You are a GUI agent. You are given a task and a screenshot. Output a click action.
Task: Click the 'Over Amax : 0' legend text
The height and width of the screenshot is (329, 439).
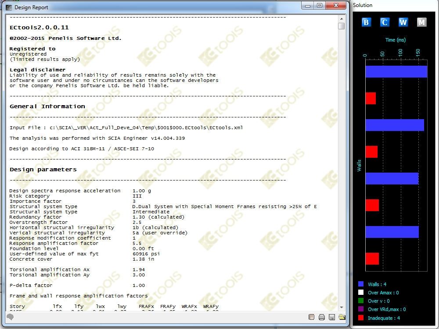[383, 293]
